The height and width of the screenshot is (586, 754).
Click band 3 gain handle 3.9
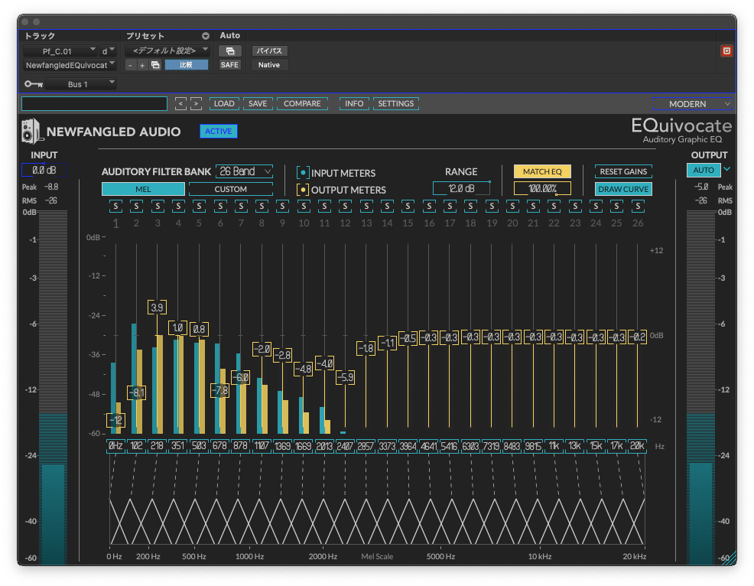pos(158,308)
